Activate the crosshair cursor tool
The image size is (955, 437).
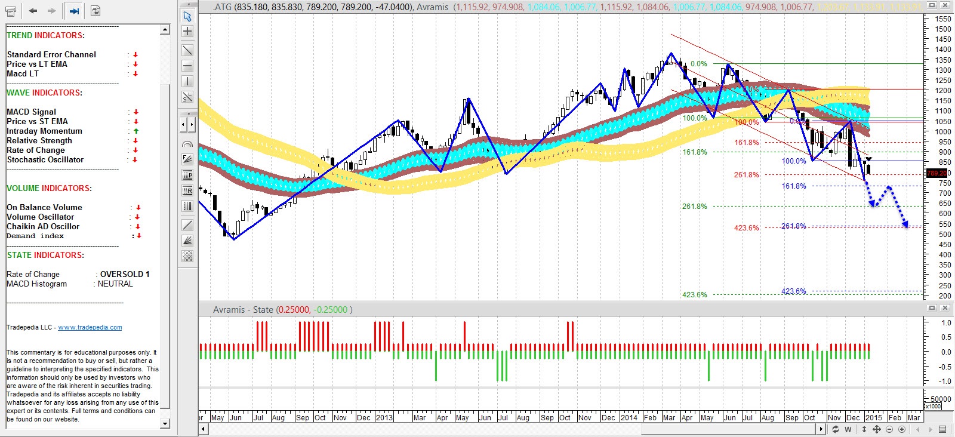(x=187, y=32)
